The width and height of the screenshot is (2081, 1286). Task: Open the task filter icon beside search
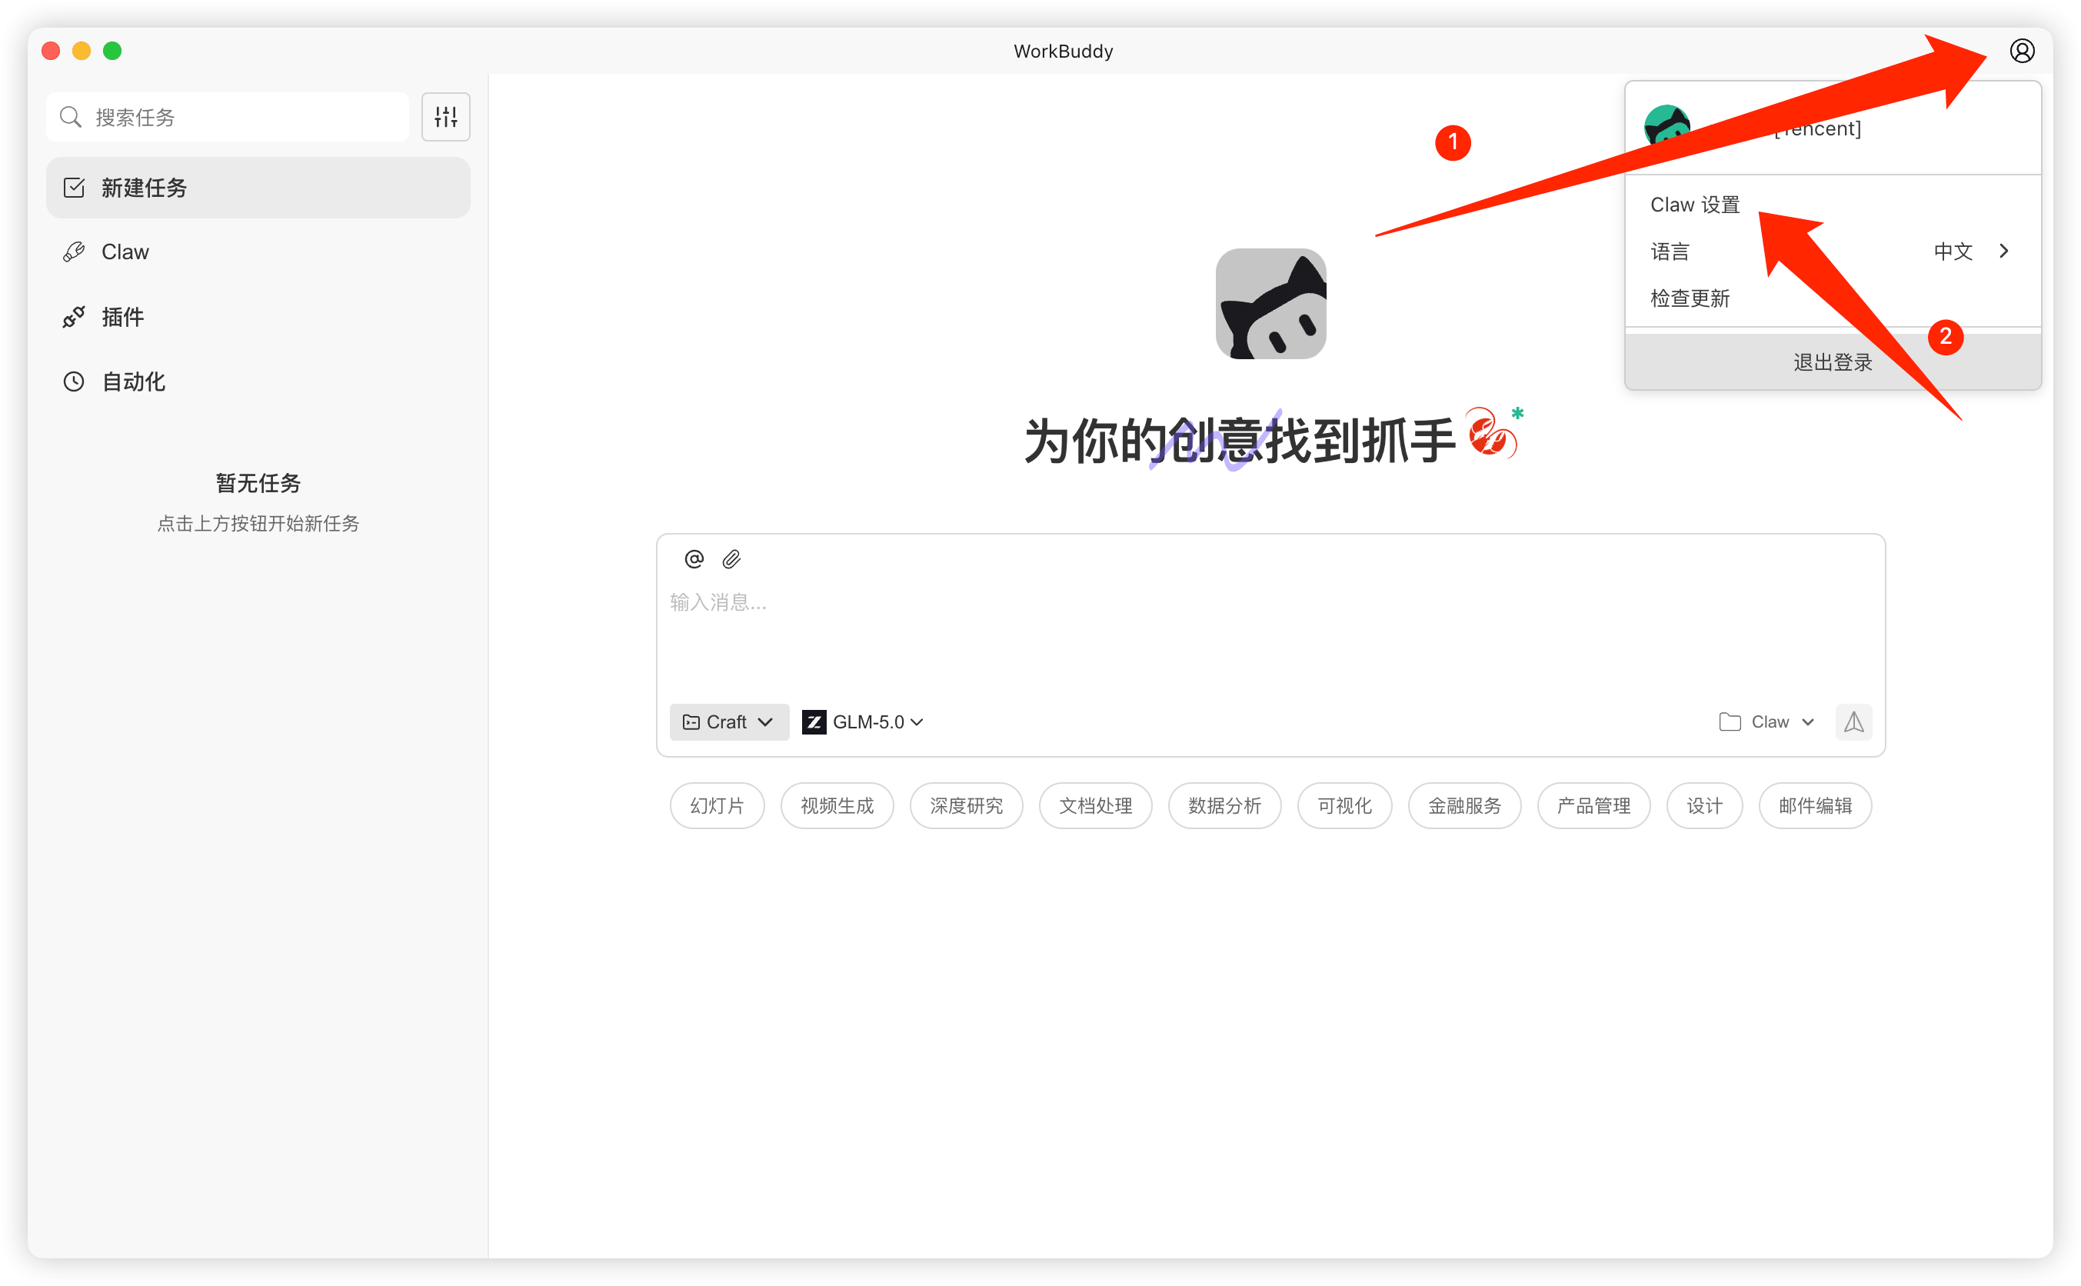(x=445, y=116)
